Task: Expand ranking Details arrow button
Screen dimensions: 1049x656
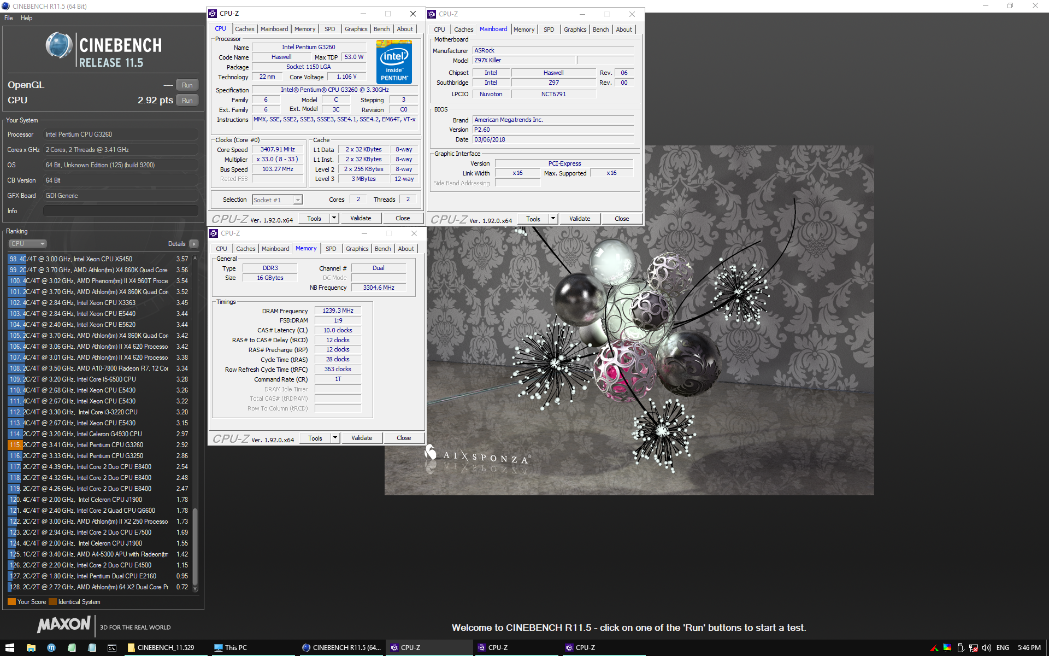Action: [194, 244]
